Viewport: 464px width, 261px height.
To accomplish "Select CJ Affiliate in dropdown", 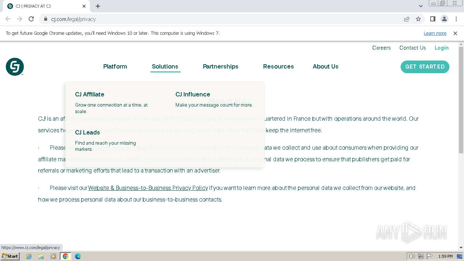I will [90, 94].
